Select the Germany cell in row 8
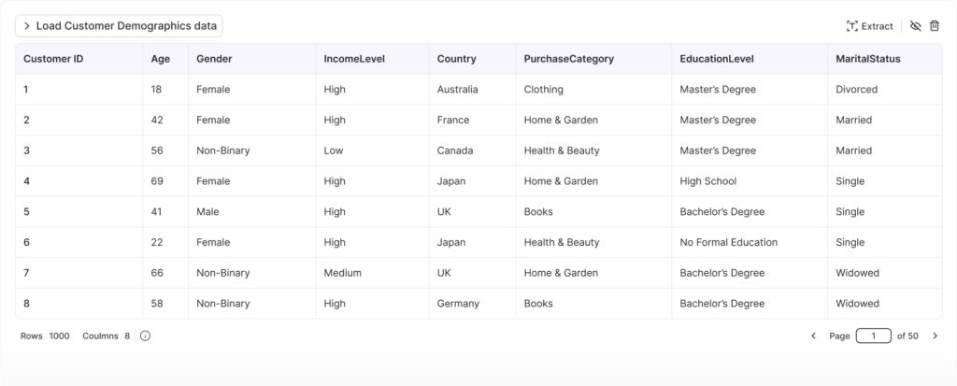Viewport: 957px width, 386px height. 458,304
